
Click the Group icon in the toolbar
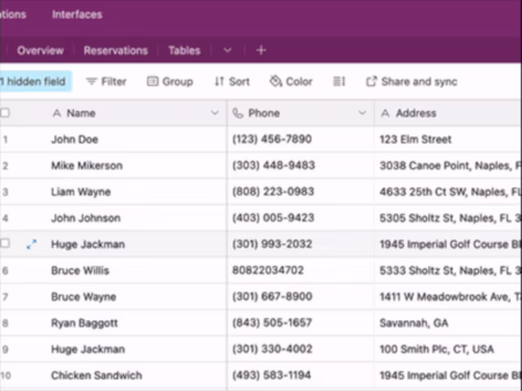(153, 81)
